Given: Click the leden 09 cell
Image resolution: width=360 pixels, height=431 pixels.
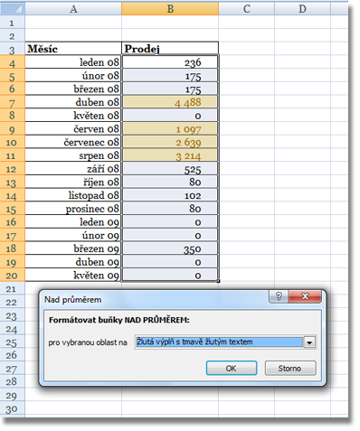Looking at the screenshot, I should coord(73,222).
